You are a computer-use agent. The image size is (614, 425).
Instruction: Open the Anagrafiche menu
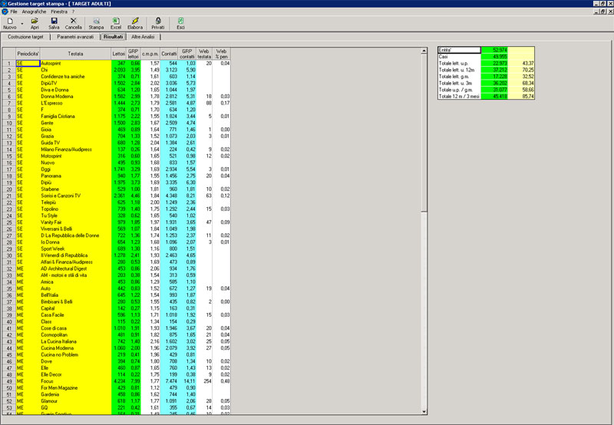pos(34,12)
